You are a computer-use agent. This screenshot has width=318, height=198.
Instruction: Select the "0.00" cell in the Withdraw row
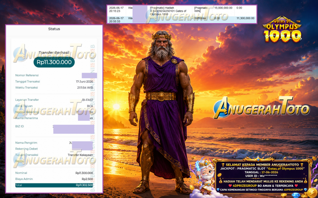coord(217,18)
